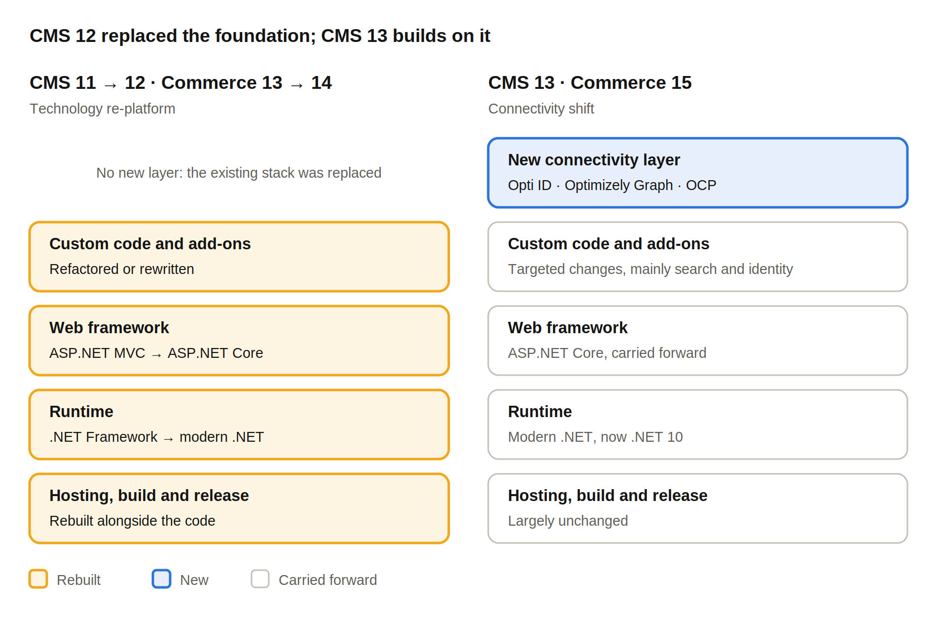Select the title 'CMS 12 replaced the foundation; CMS 13 builds on it'
The image size is (937, 617).
(260, 36)
